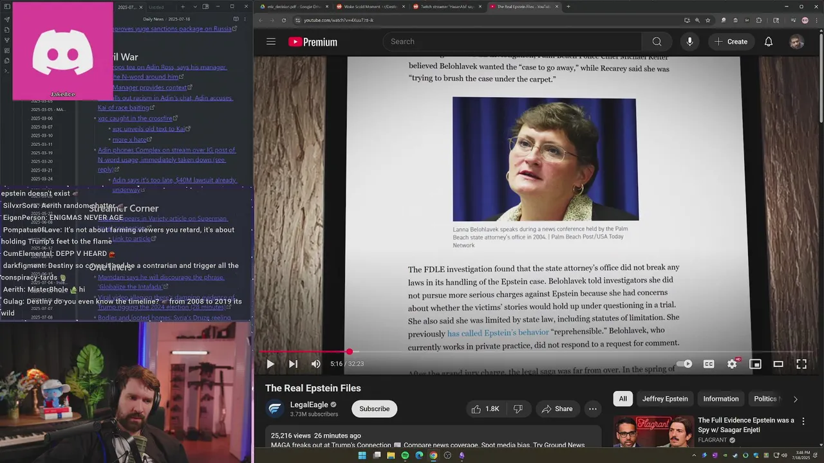Image resolution: width=824 pixels, height=463 pixels.
Task: Open Spotify from taskbar
Action: coord(405,455)
